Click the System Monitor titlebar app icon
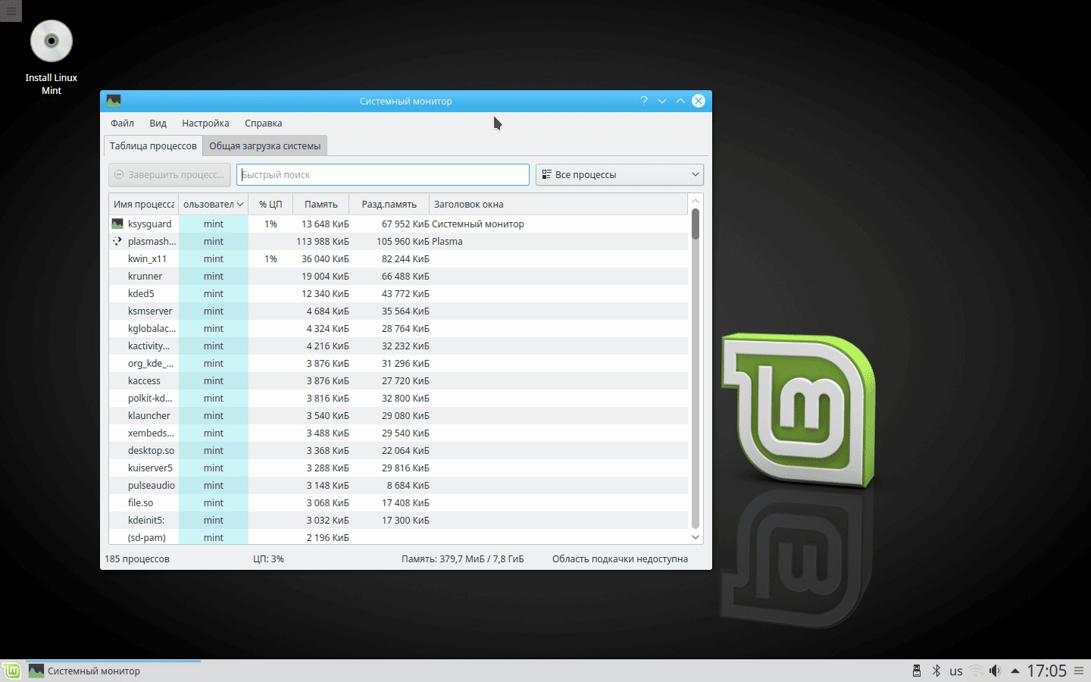 click(x=114, y=101)
